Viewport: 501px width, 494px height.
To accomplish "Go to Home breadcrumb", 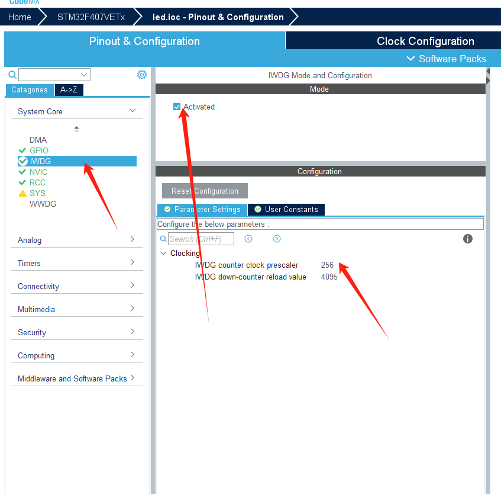I will pyautogui.click(x=20, y=17).
